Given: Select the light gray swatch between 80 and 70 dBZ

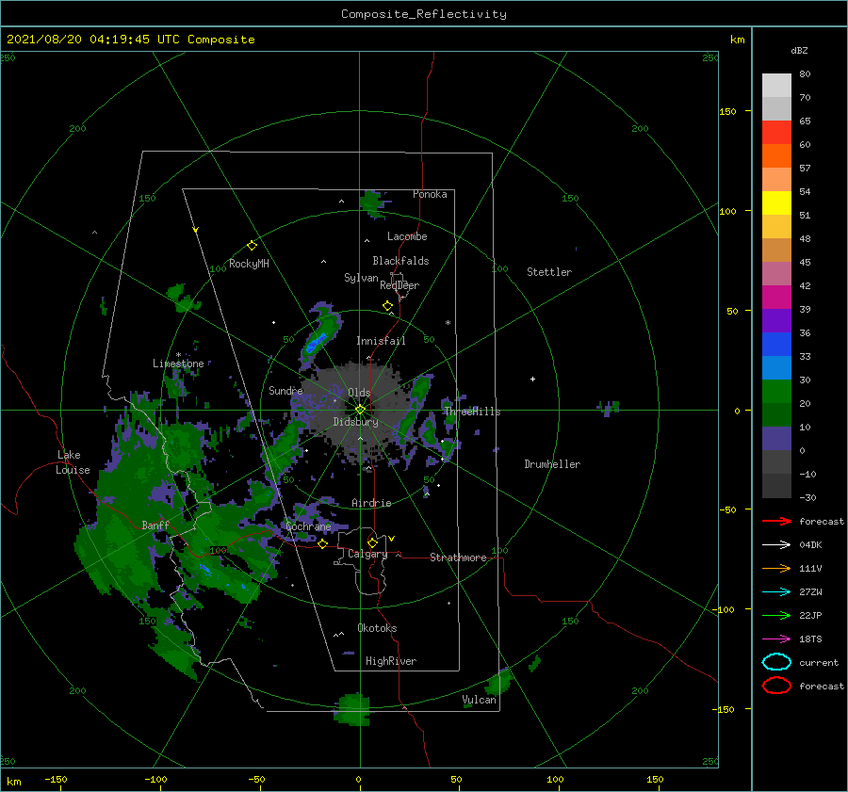Looking at the screenshot, I should (776, 86).
